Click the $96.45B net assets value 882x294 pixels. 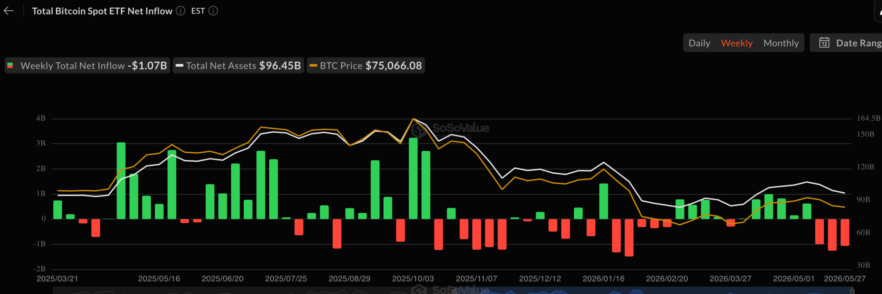[280, 65]
